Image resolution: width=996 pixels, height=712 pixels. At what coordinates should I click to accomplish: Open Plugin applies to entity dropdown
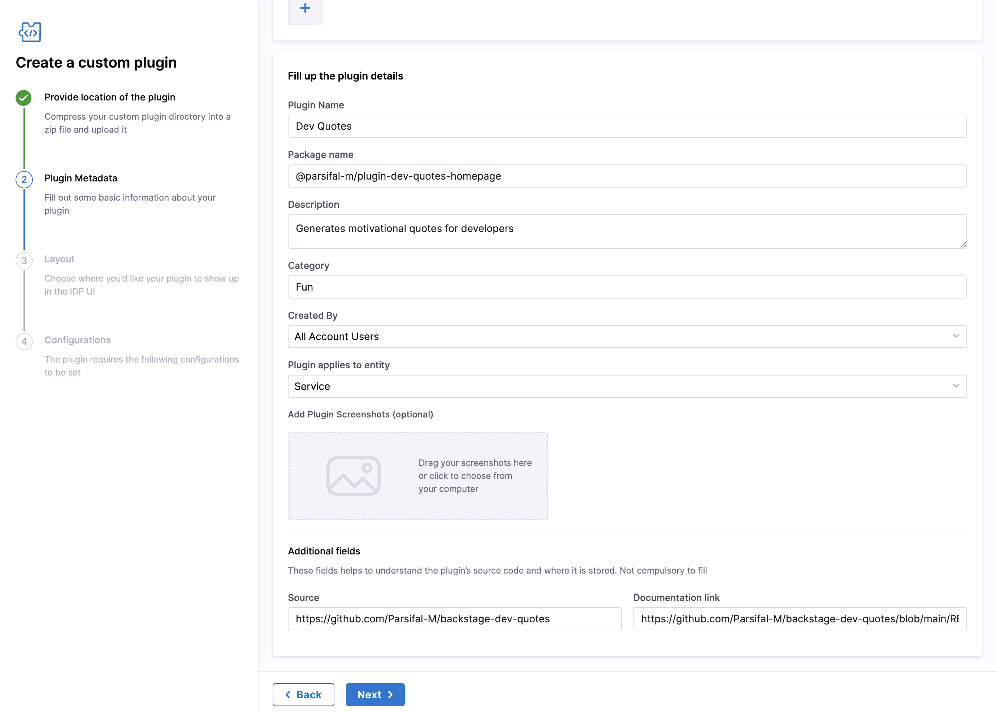click(x=627, y=386)
